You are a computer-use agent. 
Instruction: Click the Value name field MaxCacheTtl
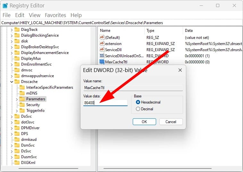[x=133, y=88]
